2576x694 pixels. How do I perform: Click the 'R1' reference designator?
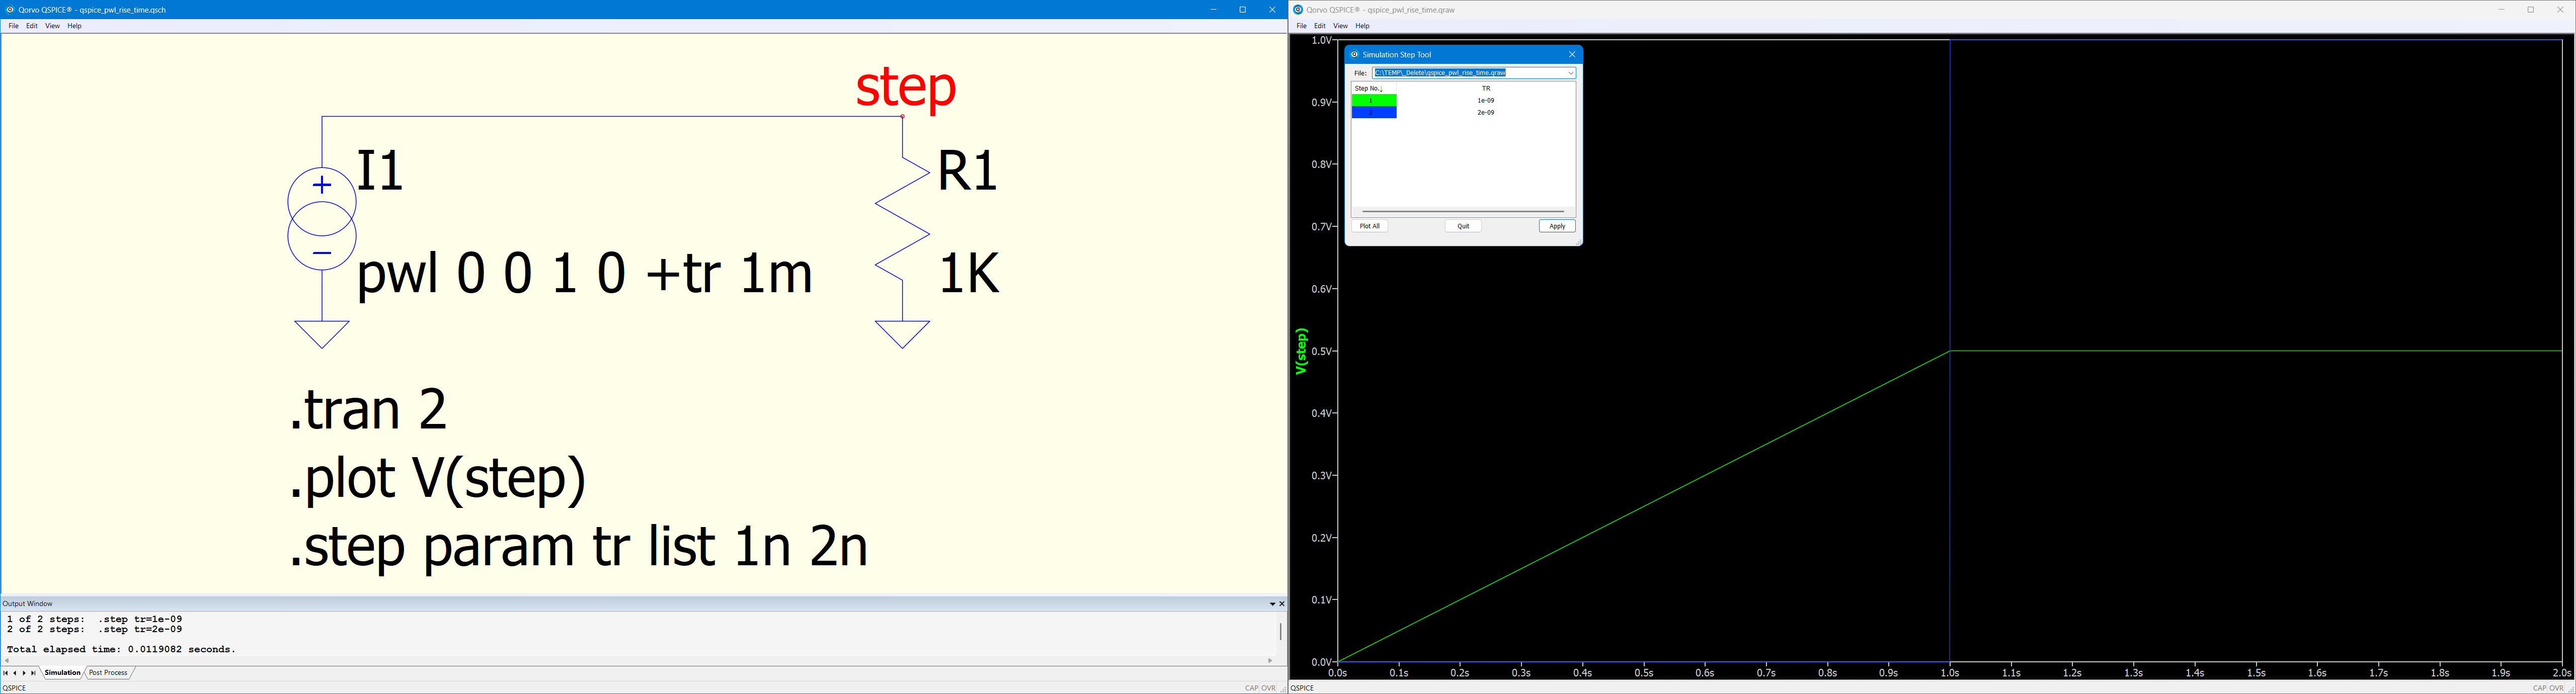[968, 171]
